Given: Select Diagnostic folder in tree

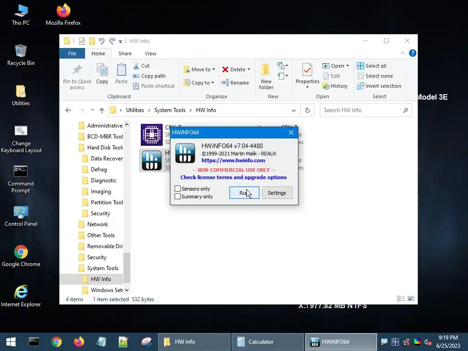Looking at the screenshot, I should tap(99, 181).
